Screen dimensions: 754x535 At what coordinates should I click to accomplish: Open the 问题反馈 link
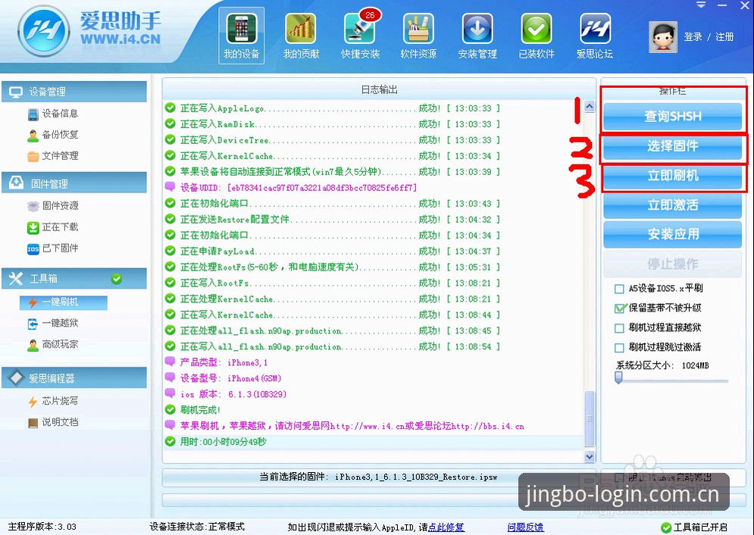(x=526, y=527)
